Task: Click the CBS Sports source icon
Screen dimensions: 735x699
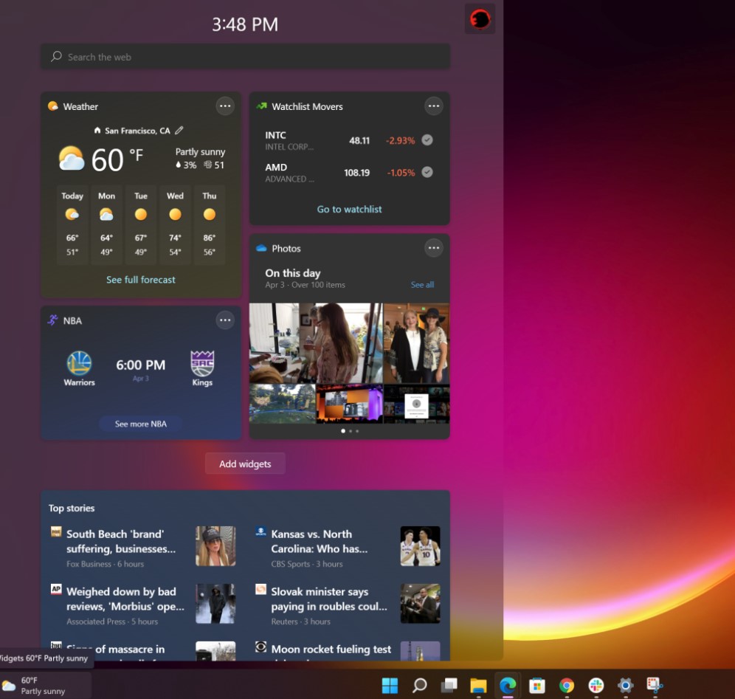Action: 260,531
